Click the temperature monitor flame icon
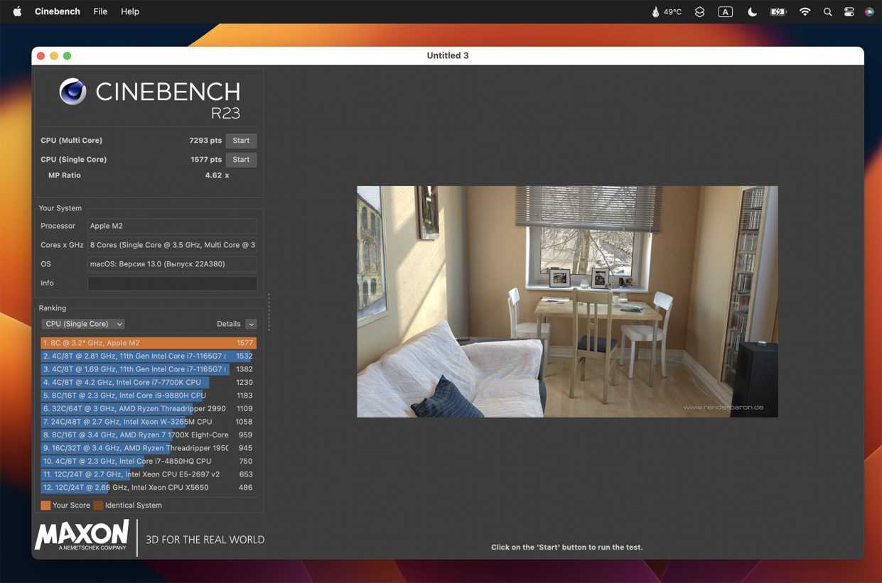 (x=655, y=11)
